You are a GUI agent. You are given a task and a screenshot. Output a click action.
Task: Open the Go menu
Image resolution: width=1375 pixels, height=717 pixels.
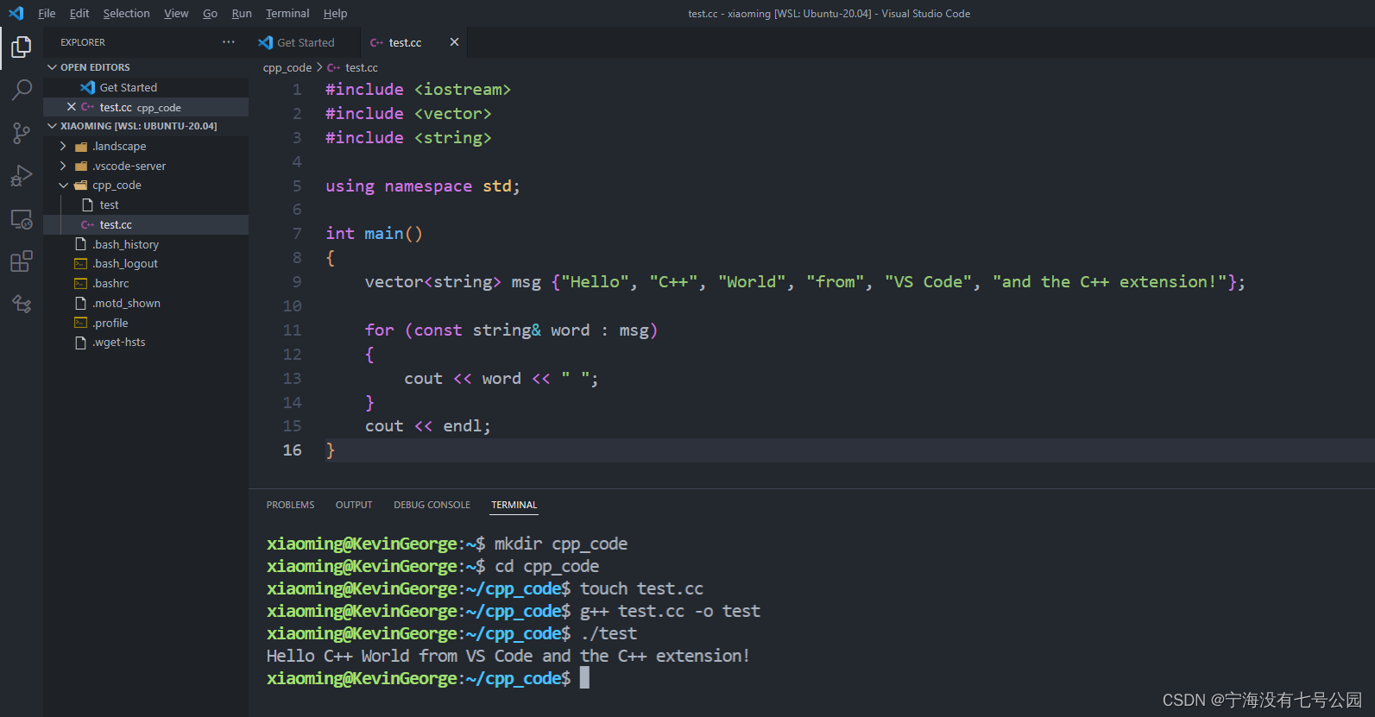pyautogui.click(x=210, y=13)
